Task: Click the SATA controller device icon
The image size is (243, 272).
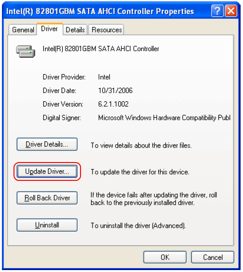Action: 26,51
